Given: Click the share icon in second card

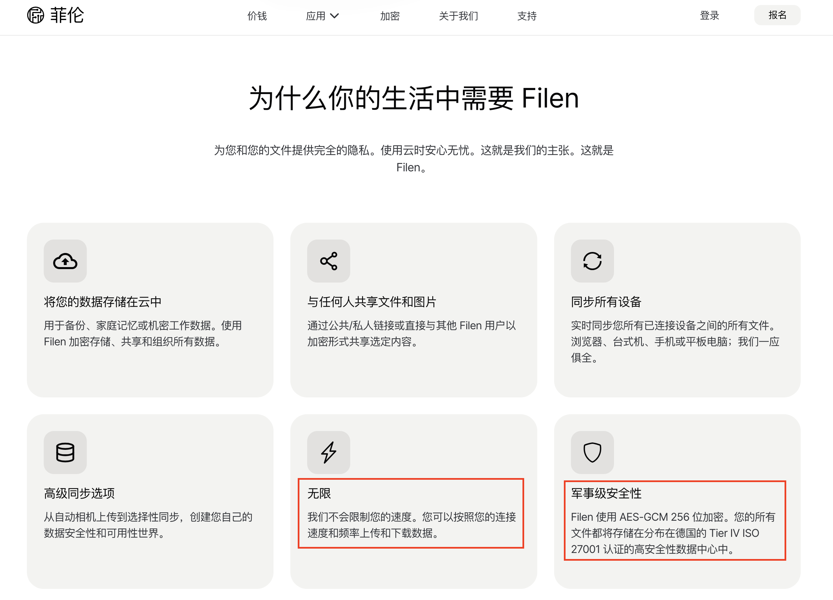Looking at the screenshot, I should 329,261.
